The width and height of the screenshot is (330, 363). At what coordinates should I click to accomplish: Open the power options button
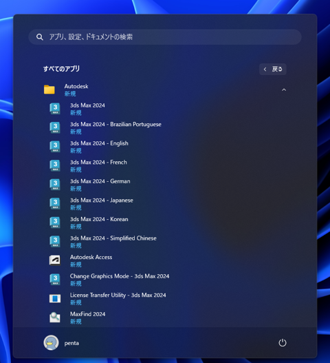click(283, 342)
